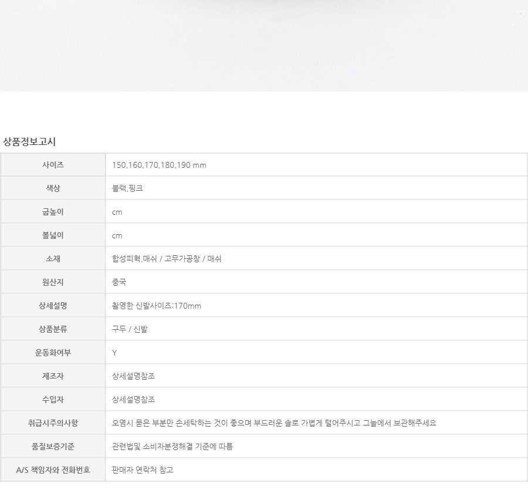Click the 관련법및 소비자분쟁해결 기준에 따름 text
This screenshot has width=528, height=490.
172,447
